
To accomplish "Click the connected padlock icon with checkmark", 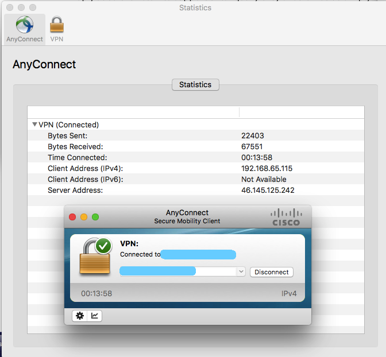I will pos(95,256).
